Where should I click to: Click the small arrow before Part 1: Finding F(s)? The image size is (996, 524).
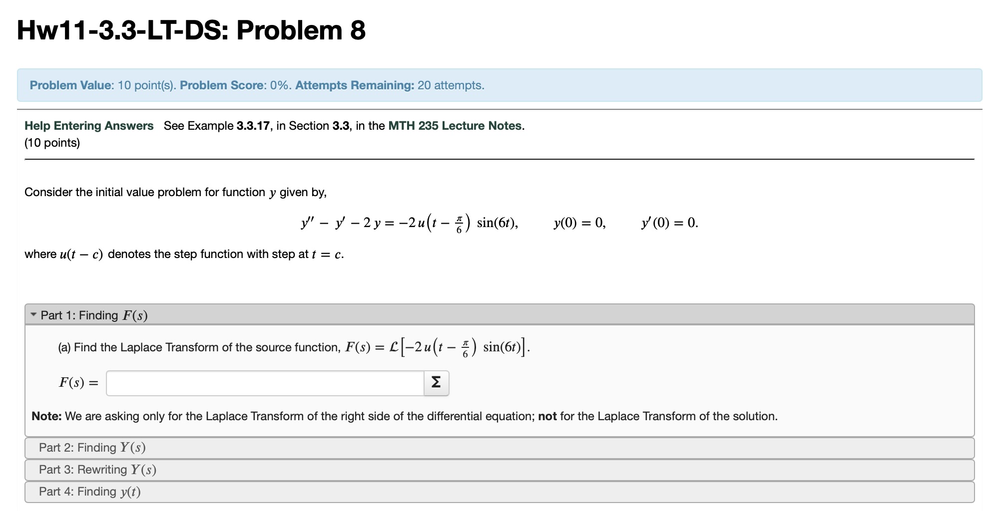(x=33, y=314)
